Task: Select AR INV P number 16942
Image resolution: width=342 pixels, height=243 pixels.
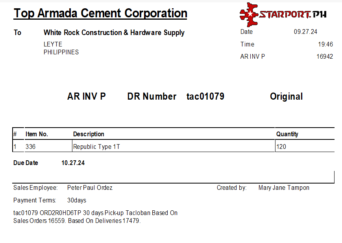Action: 325,56
